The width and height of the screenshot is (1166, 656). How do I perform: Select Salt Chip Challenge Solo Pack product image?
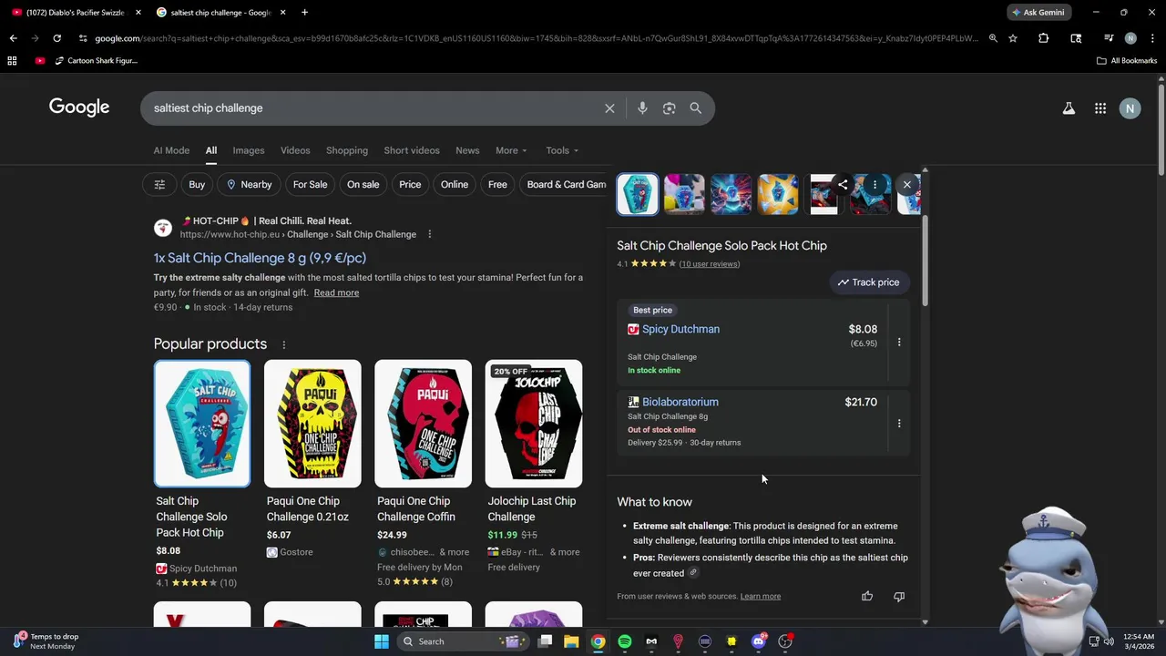tap(201, 424)
